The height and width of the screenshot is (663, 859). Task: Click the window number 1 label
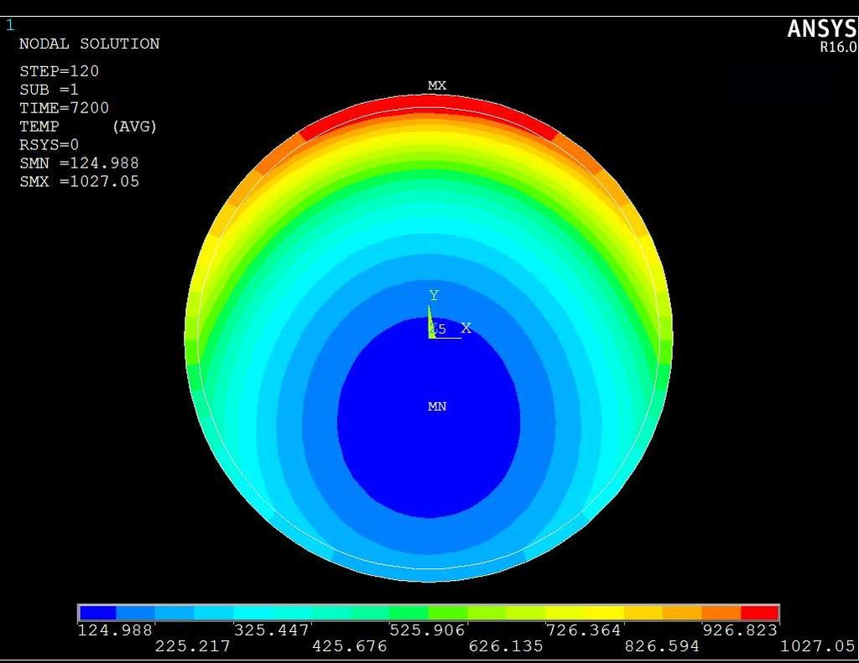click(x=10, y=25)
